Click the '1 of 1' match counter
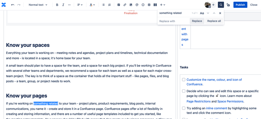The width and height of the screenshot is (261, 119). pos(194,13)
